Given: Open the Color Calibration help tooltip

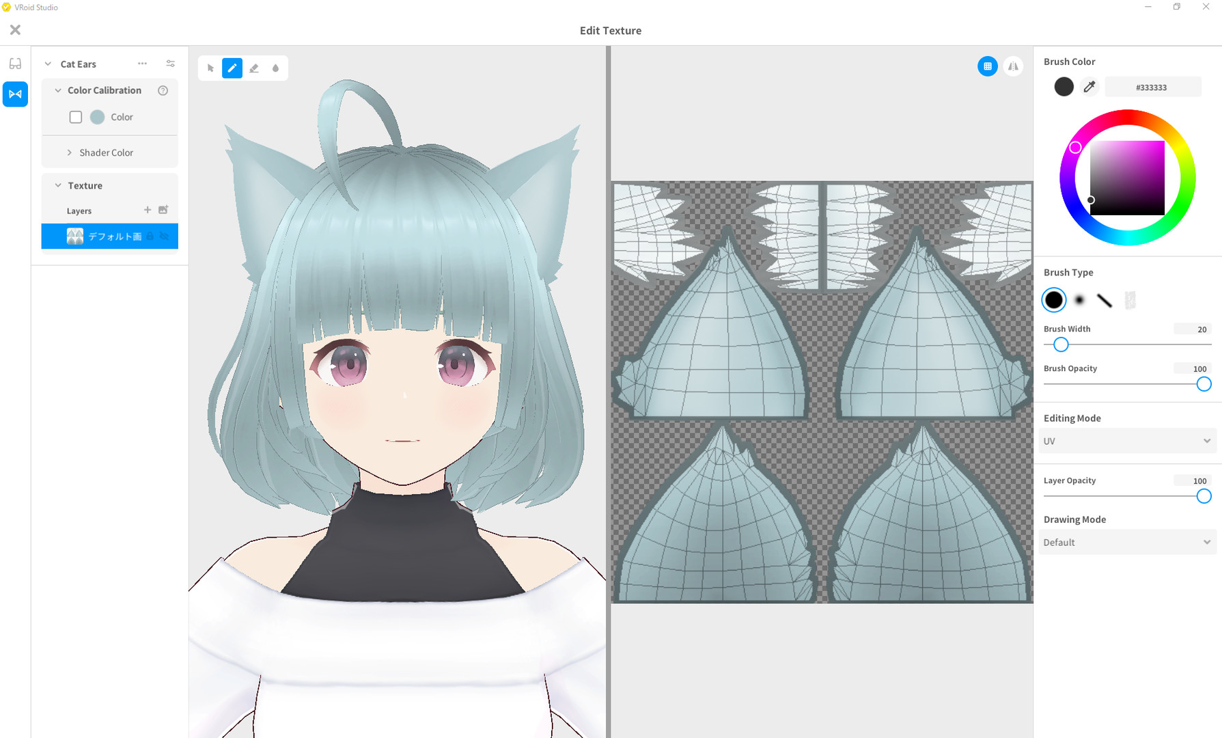Looking at the screenshot, I should coord(162,90).
